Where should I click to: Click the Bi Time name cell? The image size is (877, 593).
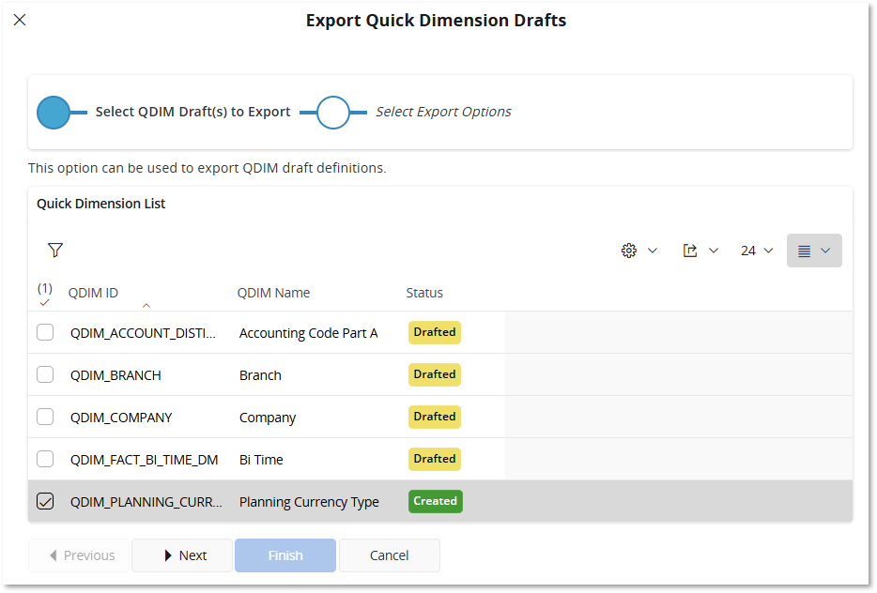[x=261, y=460]
